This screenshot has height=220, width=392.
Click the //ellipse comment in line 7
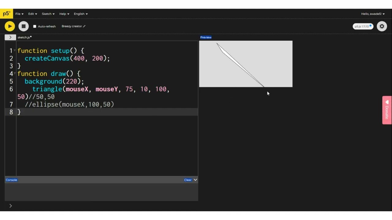click(x=70, y=104)
